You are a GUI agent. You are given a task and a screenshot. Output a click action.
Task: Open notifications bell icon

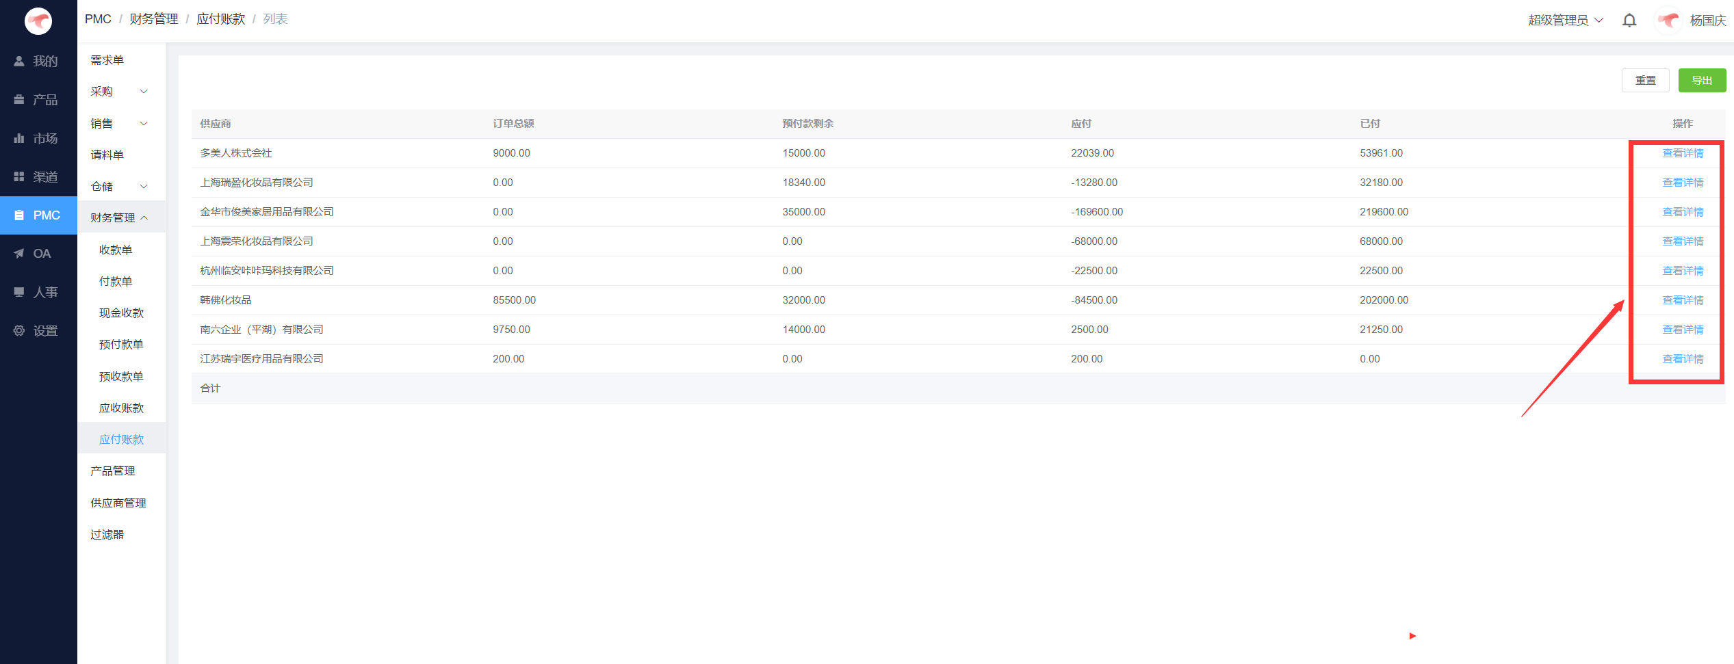(x=1629, y=21)
